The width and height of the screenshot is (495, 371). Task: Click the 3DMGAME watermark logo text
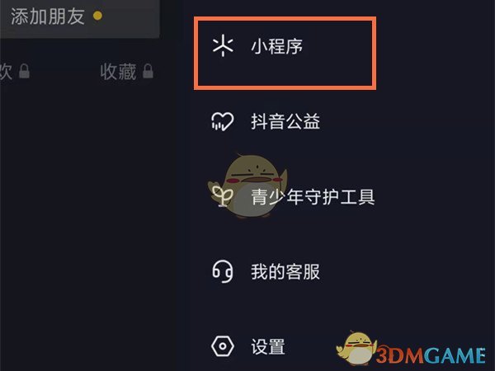[431, 355]
